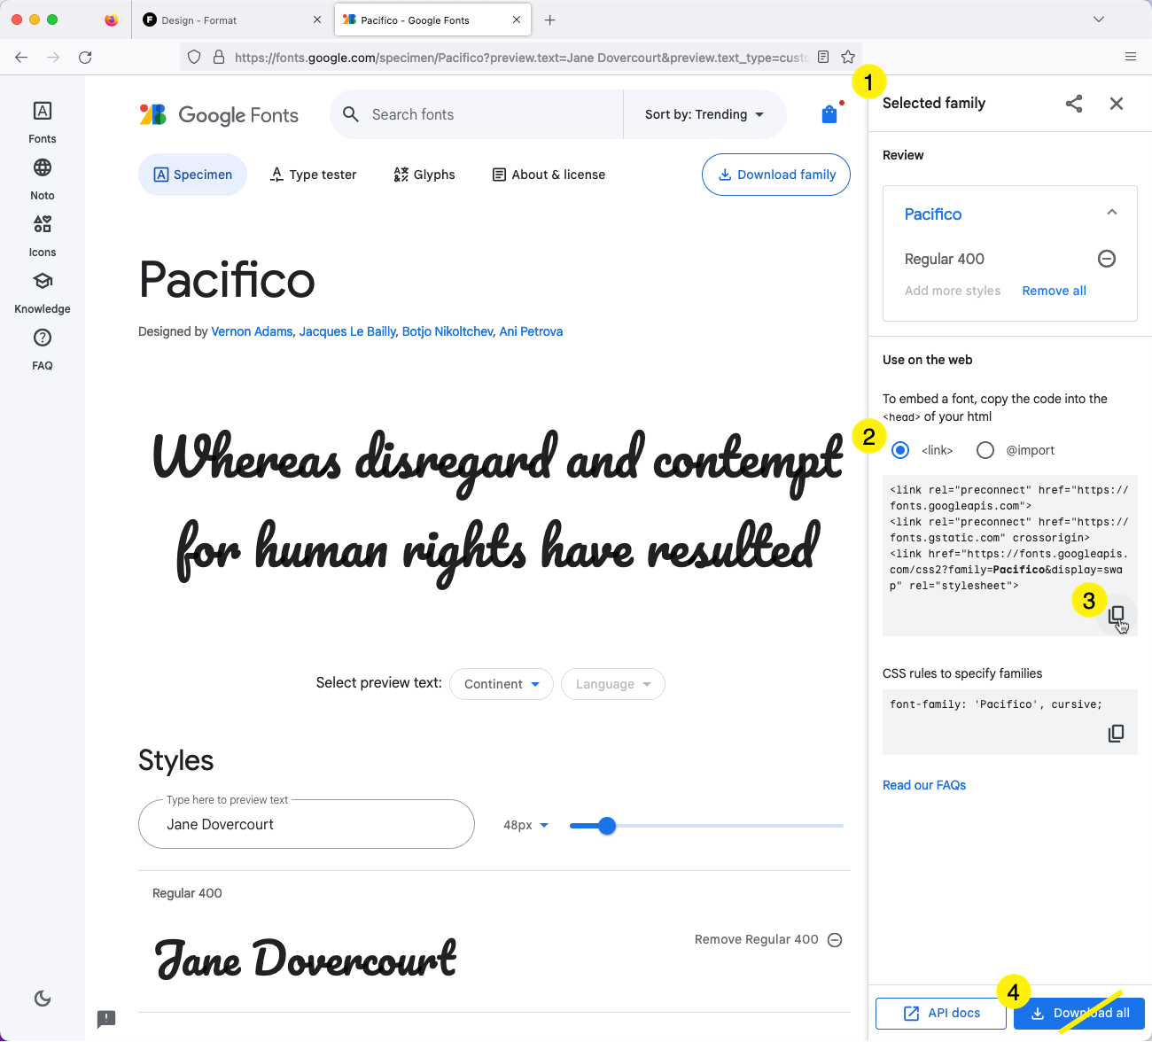Open designer Ani Petrova link
Viewport: 1152px width, 1042px height.
click(531, 331)
